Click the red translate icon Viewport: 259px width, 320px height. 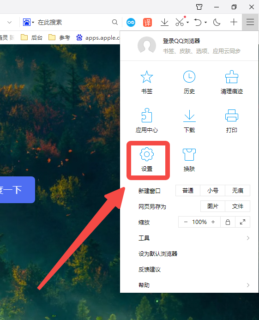coord(147,22)
